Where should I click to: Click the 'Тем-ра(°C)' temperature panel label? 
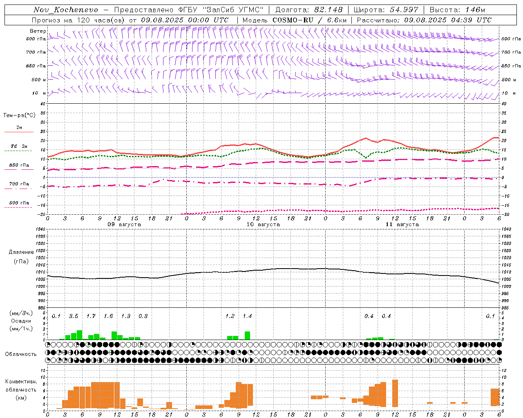click(x=19, y=116)
